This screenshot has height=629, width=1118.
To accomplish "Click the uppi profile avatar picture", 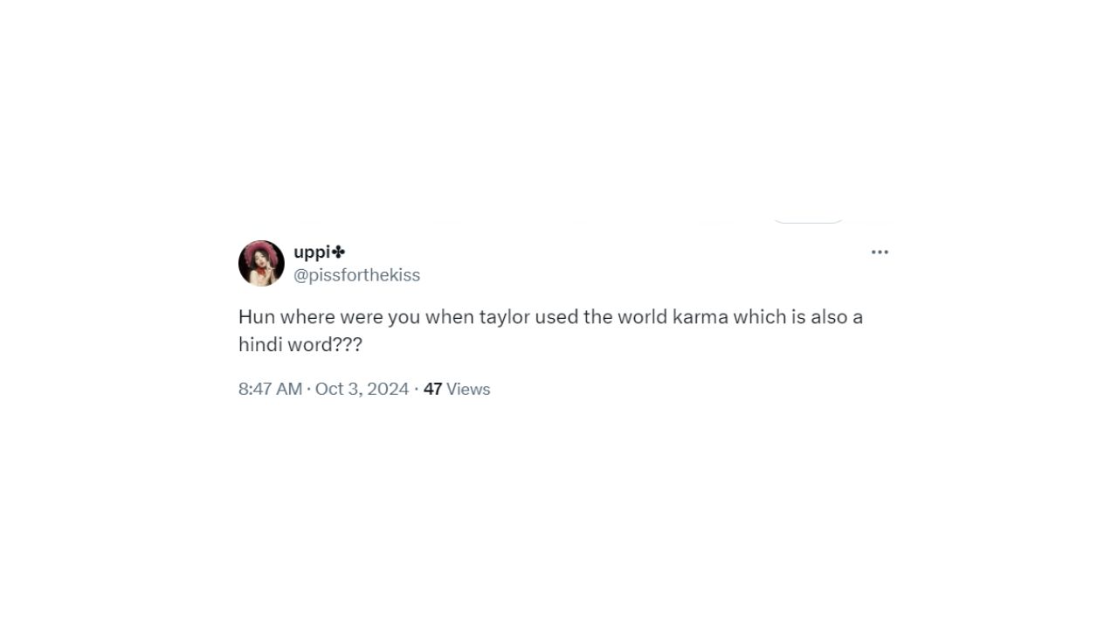I will pos(261,263).
